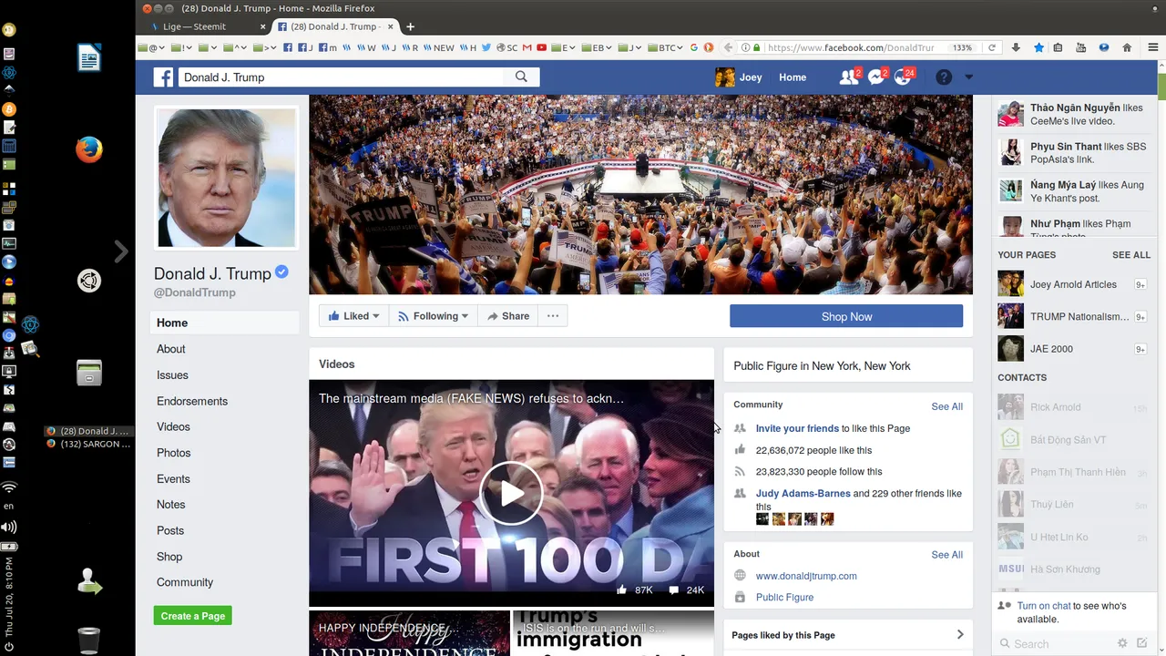
Task: Open the three-dots more options button
Action: (x=553, y=316)
